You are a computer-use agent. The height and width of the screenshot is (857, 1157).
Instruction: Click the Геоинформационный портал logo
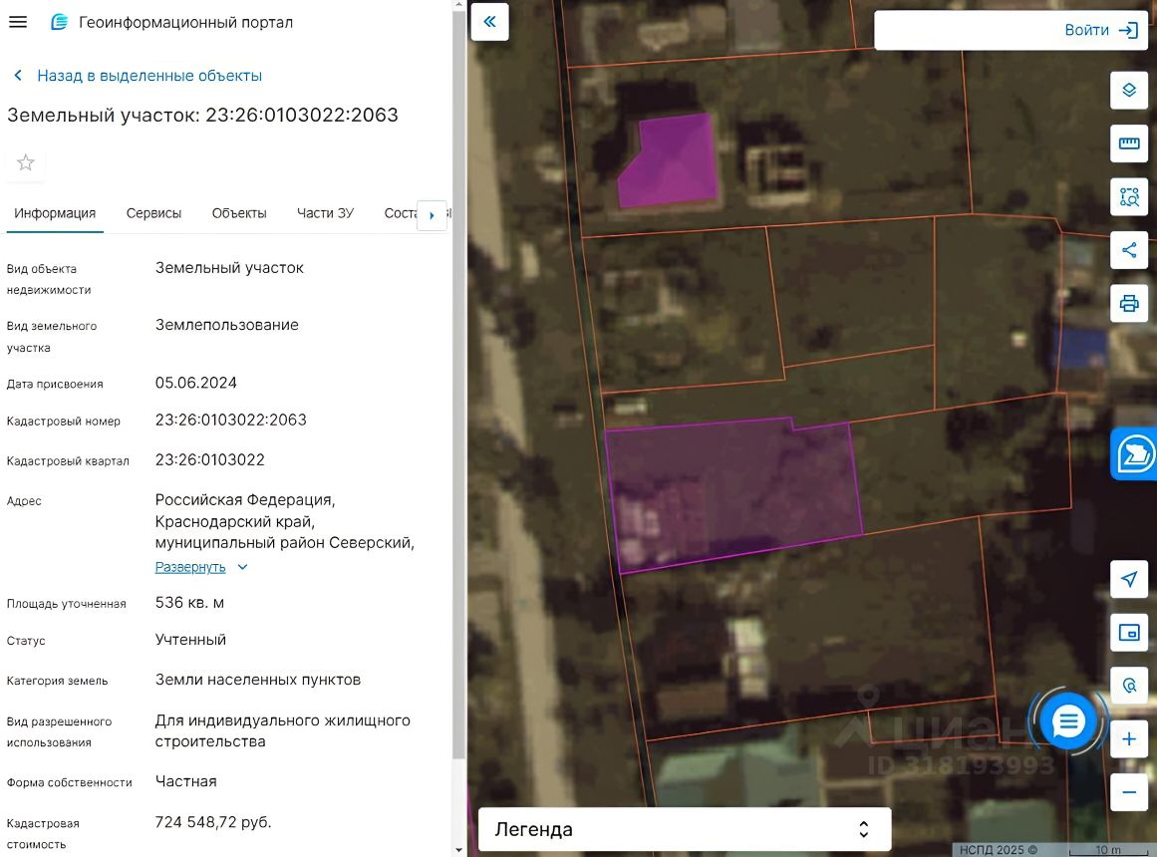(59, 22)
